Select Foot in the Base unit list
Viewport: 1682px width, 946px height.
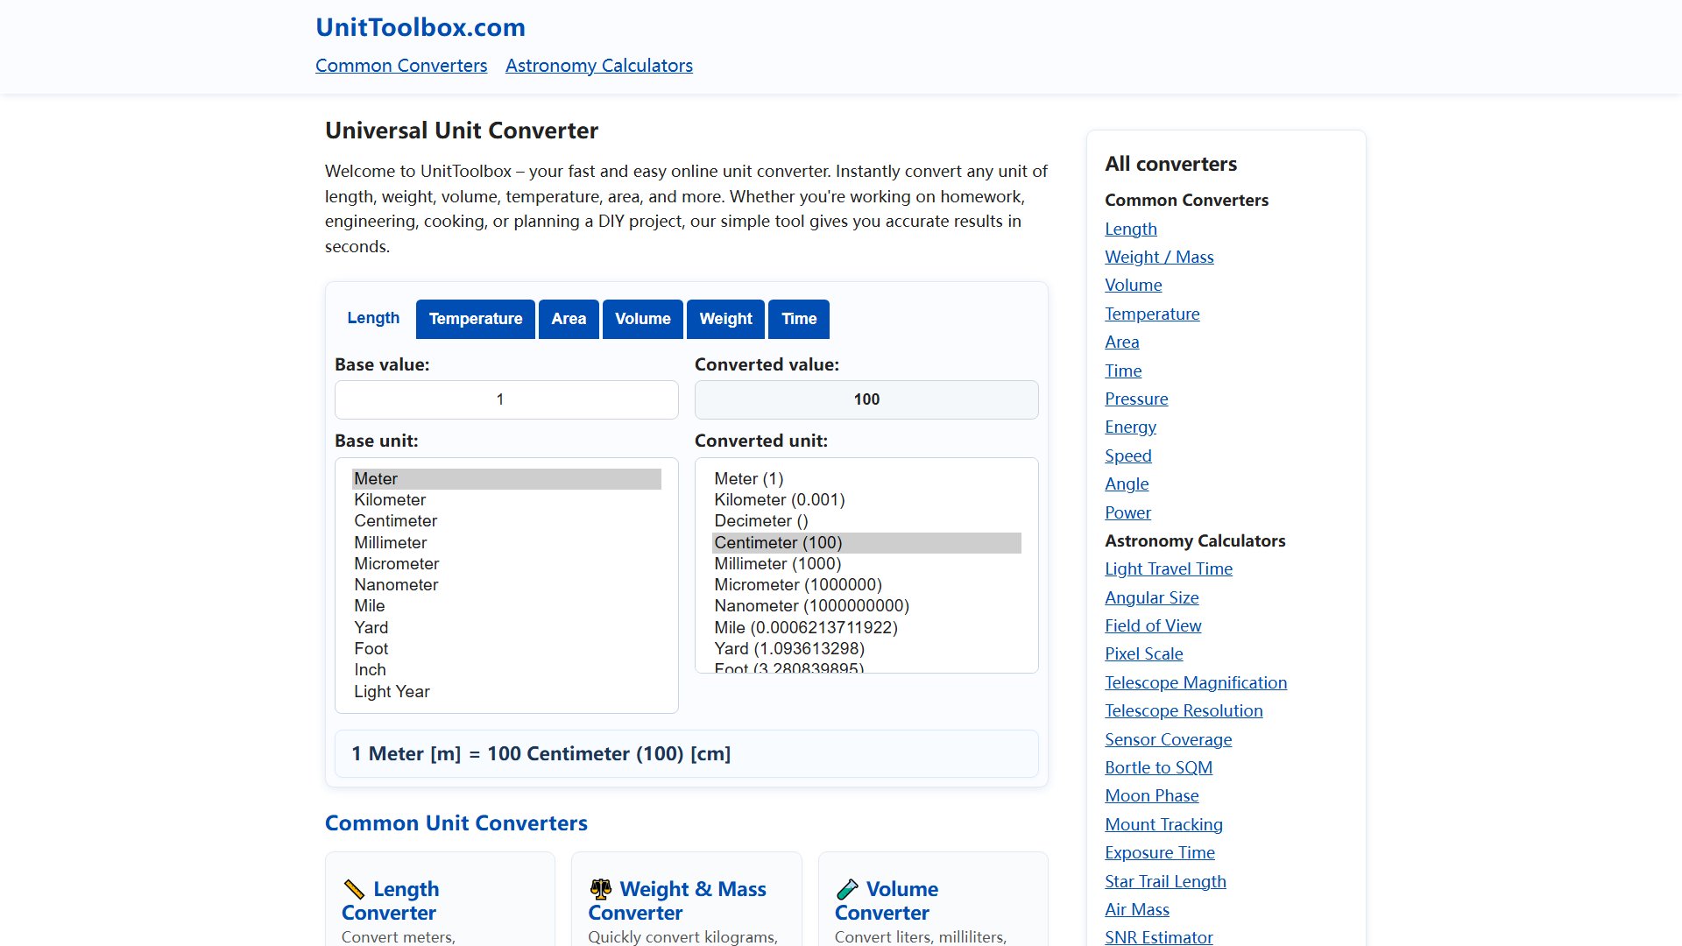click(x=506, y=649)
